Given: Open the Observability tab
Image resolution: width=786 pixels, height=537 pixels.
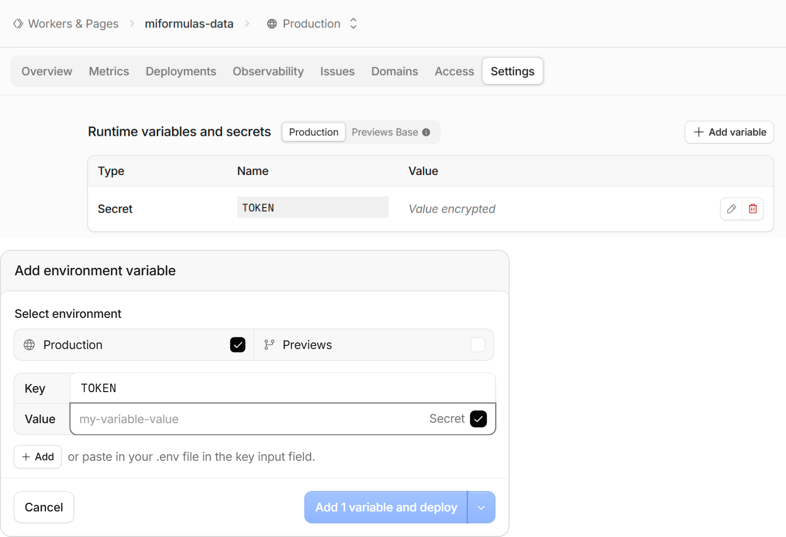Looking at the screenshot, I should pyautogui.click(x=268, y=71).
